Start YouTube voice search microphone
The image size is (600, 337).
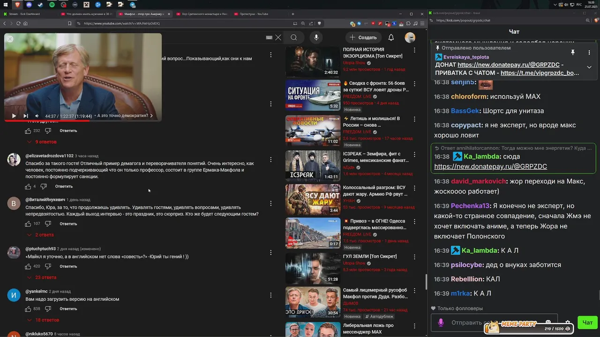click(316, 37)
